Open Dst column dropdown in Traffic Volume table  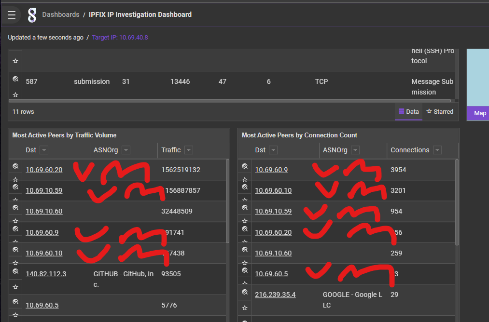coord(44,150)
